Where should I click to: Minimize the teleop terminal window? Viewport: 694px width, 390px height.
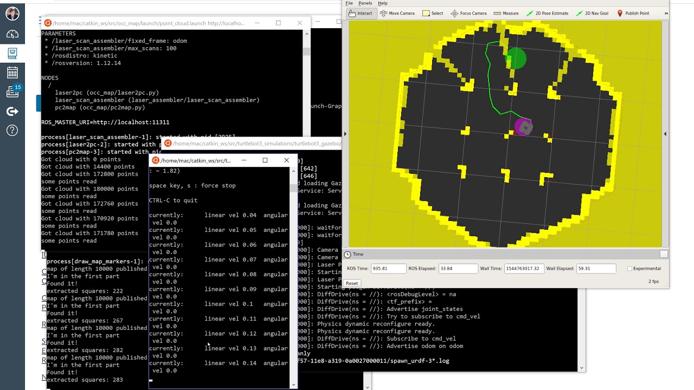tap(244, 160)
